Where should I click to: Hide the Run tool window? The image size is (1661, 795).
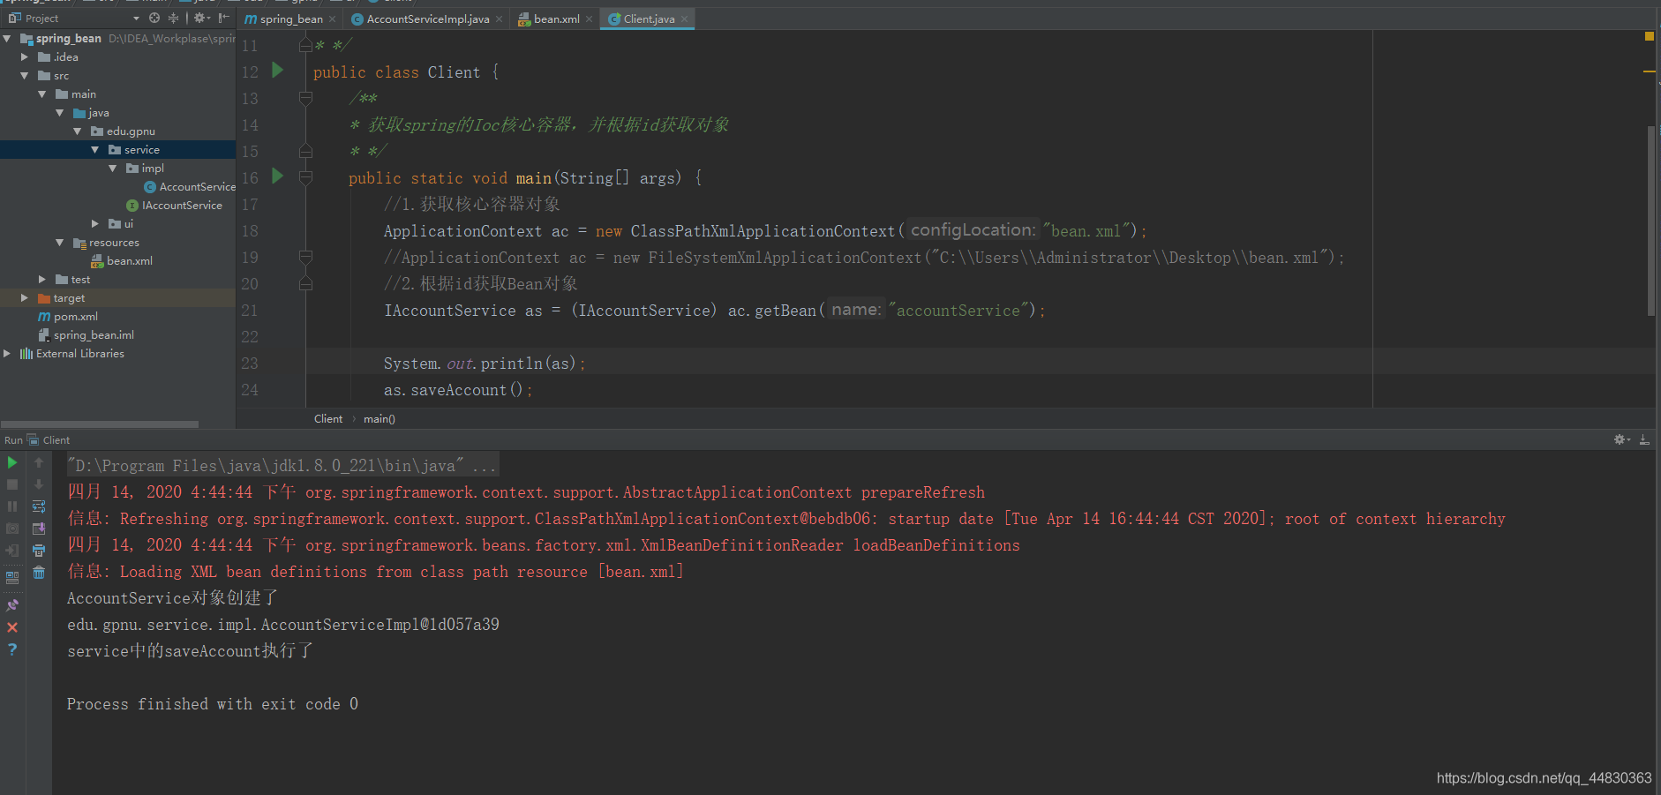(1644, 439)
